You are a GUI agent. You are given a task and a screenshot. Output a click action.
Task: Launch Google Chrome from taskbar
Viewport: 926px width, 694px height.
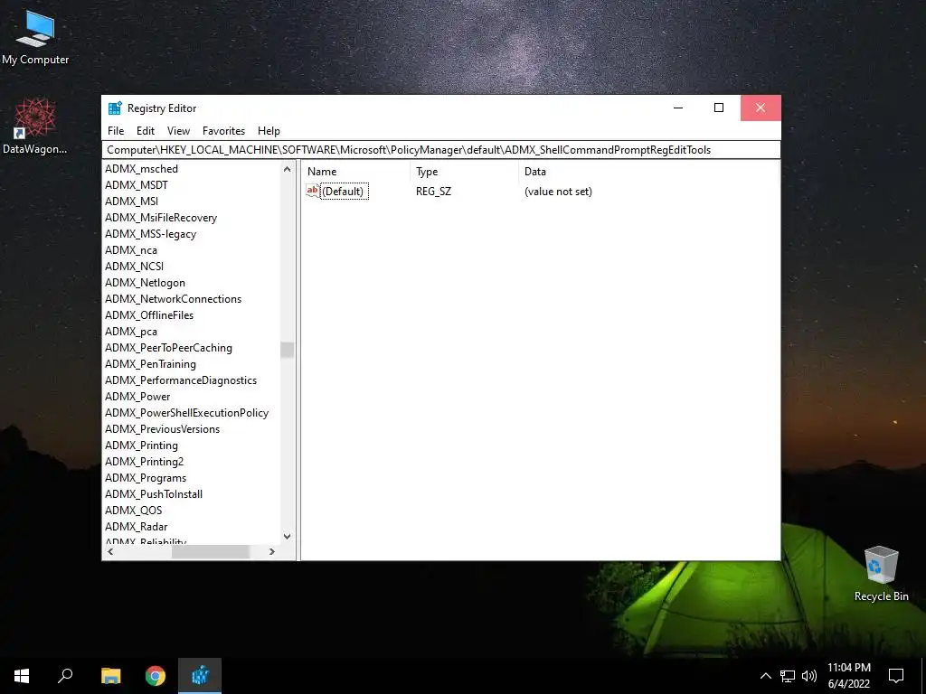(x=156, y=676)
